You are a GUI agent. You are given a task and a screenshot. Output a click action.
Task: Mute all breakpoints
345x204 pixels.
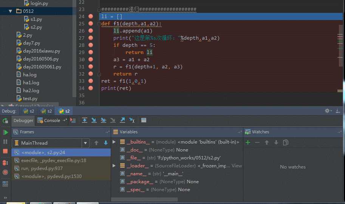point(5,172)
